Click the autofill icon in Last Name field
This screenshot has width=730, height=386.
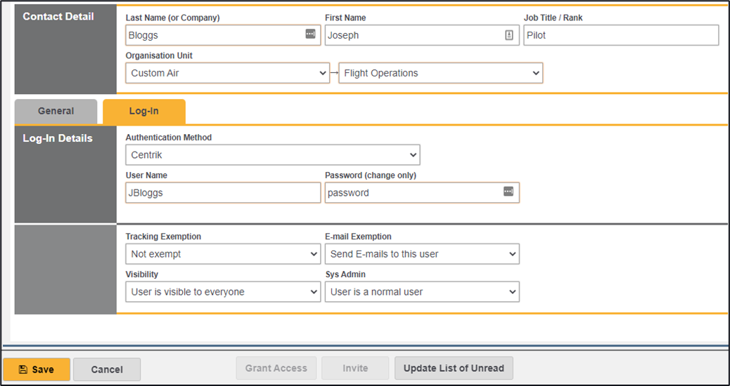310,34
